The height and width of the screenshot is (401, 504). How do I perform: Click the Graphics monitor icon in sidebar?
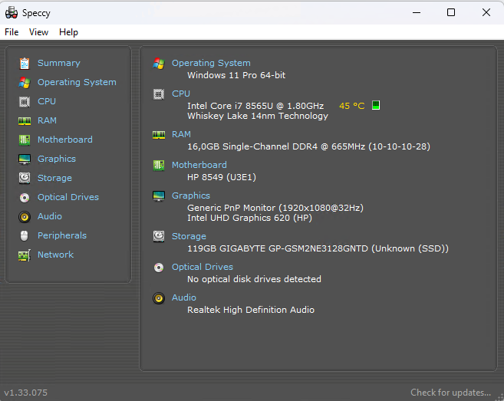pos(25,159)
